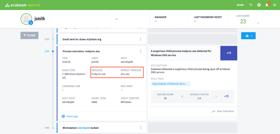
Task: Click the 3:24 timeline marker dot
Action: [53, 51]
